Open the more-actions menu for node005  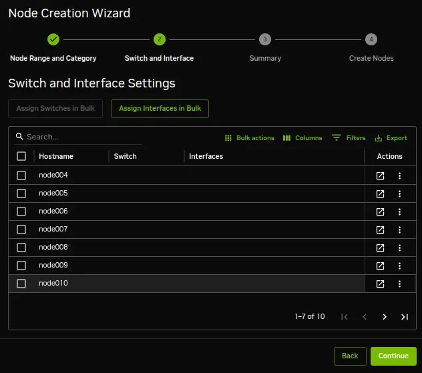point(399,194)
